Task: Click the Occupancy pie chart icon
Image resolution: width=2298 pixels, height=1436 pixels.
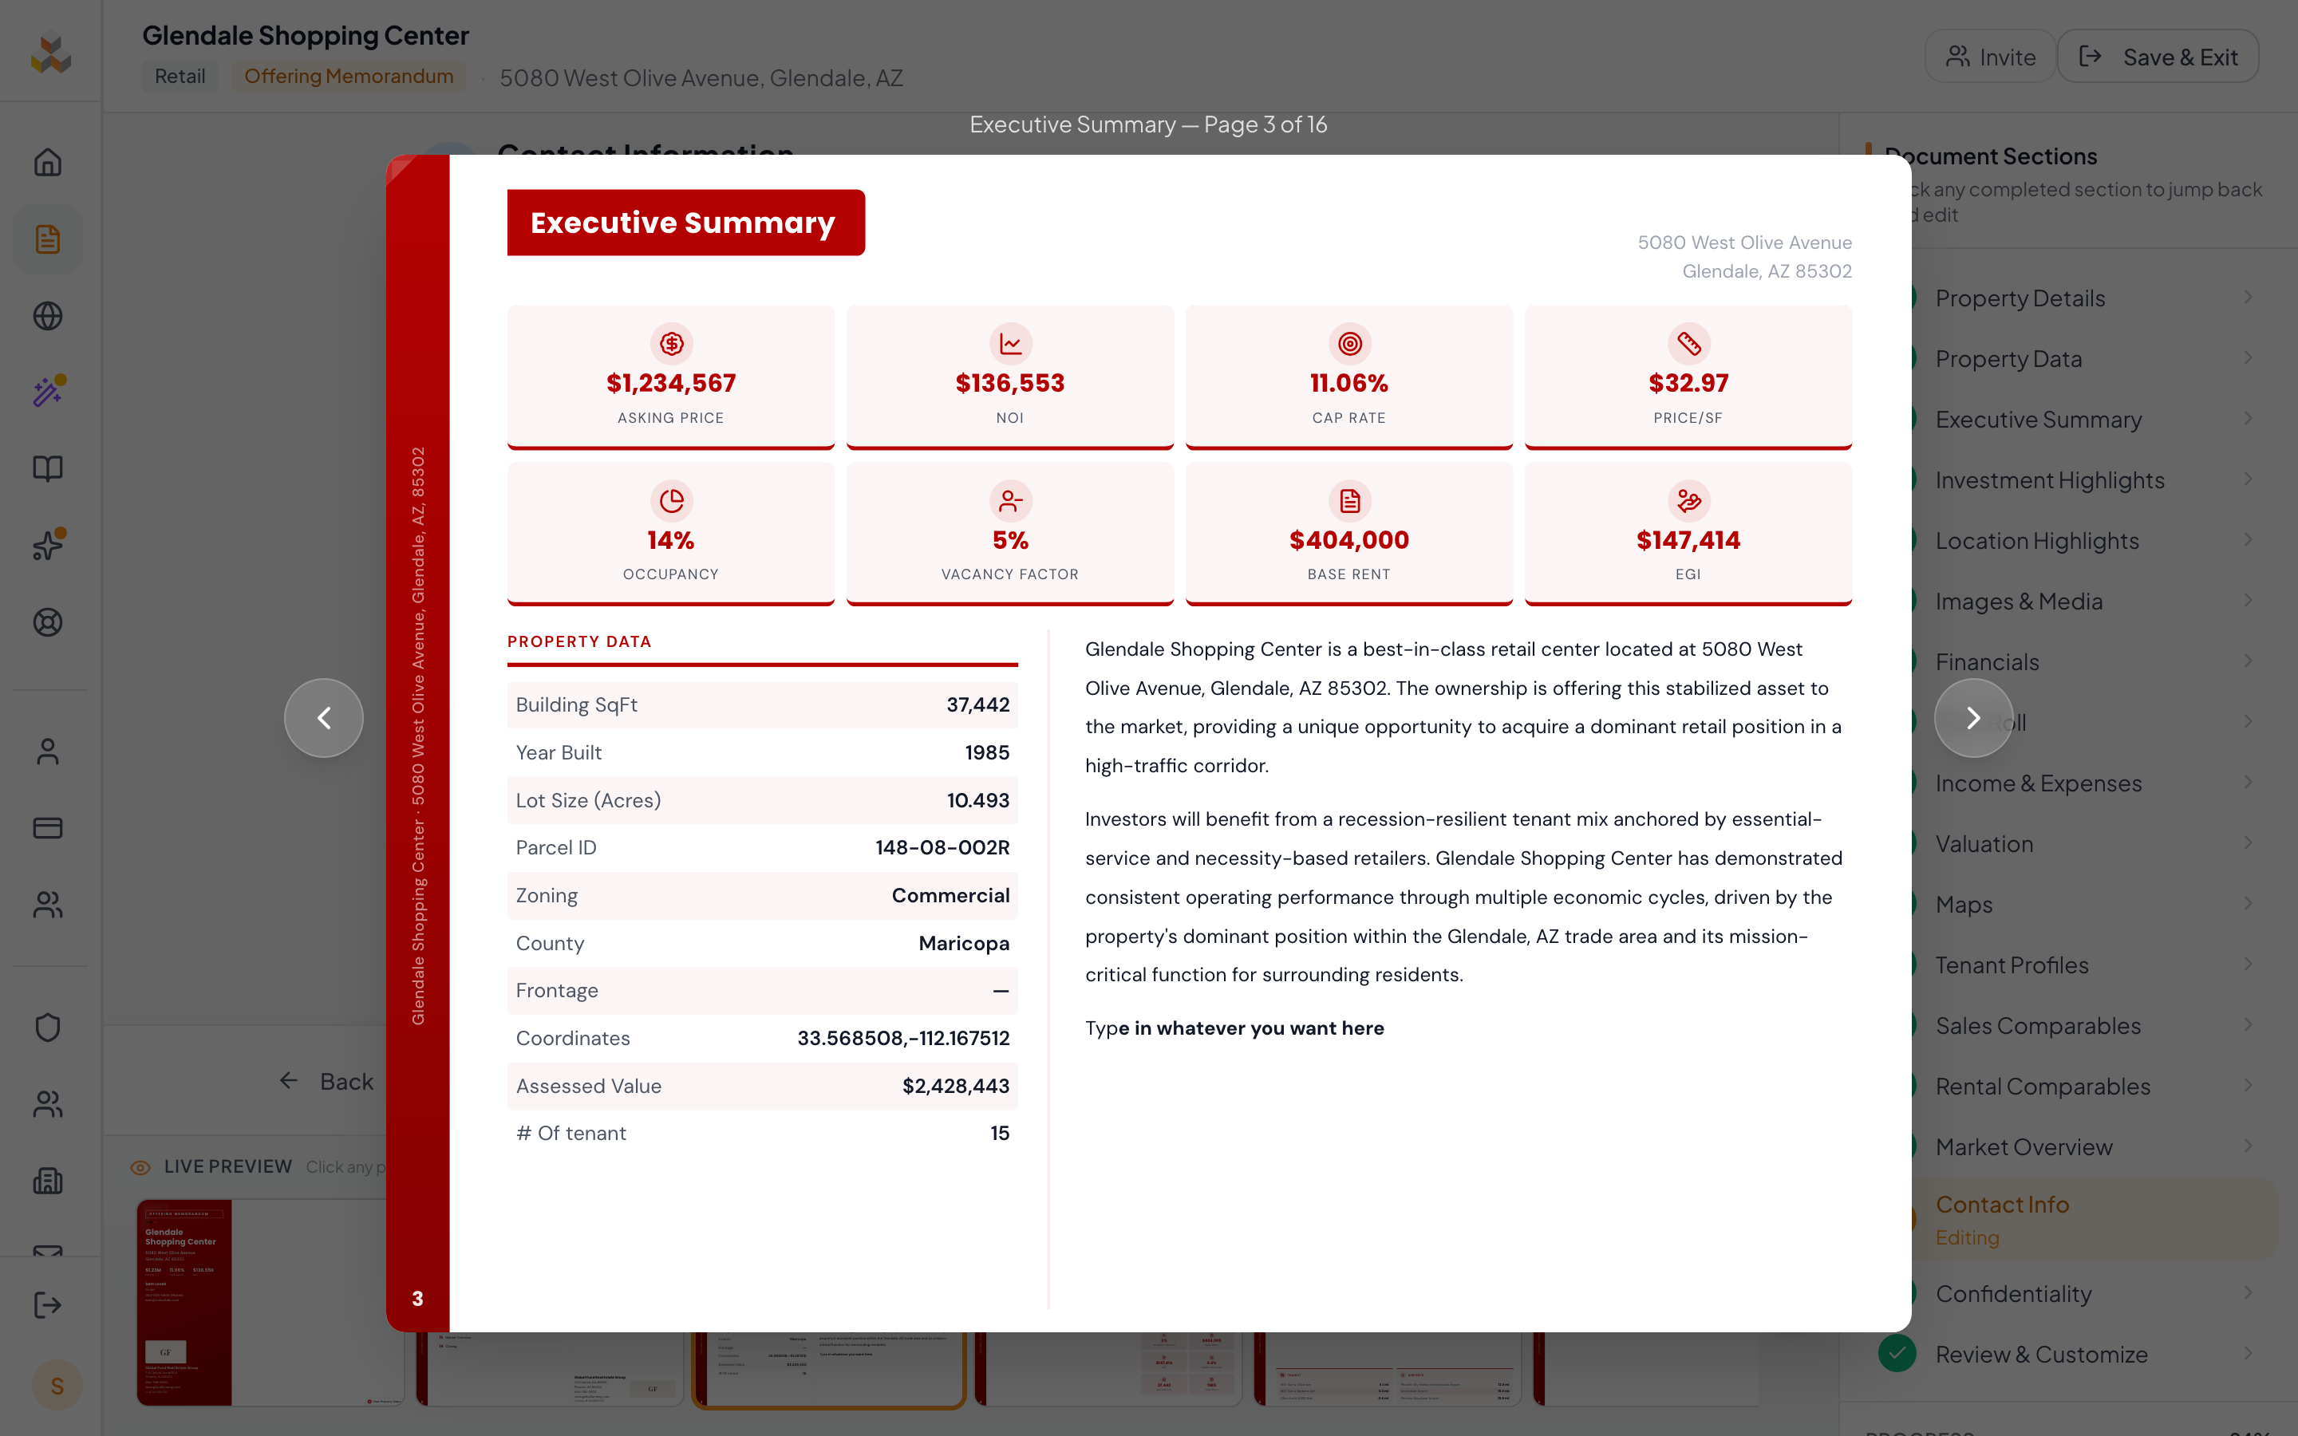Action: pyautogui.click(x=671, y=500)
